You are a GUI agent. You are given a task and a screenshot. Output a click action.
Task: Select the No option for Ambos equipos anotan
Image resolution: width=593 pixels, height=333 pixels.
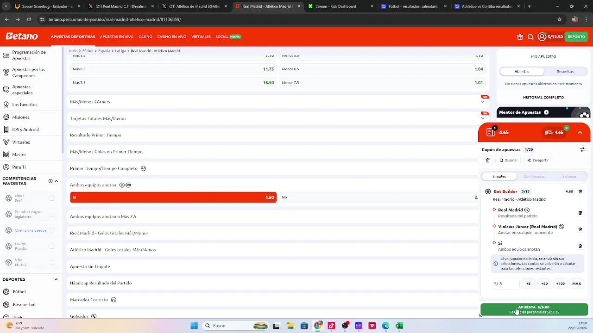tap(379, 197)
